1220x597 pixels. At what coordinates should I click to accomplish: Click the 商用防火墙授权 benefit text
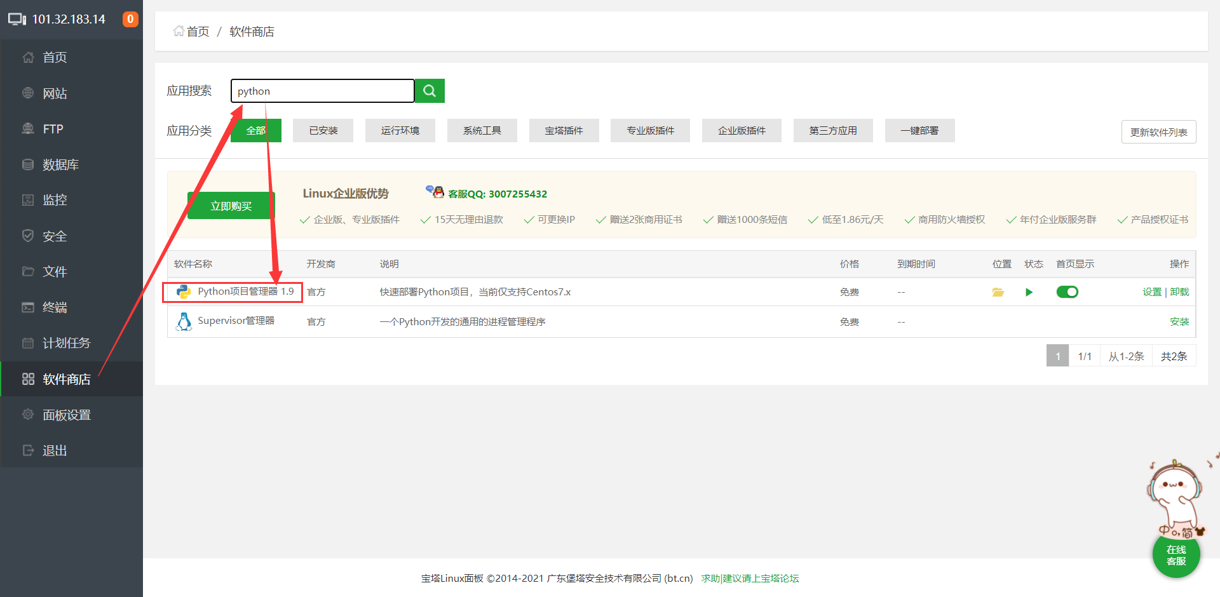click(x=951, y=220)
